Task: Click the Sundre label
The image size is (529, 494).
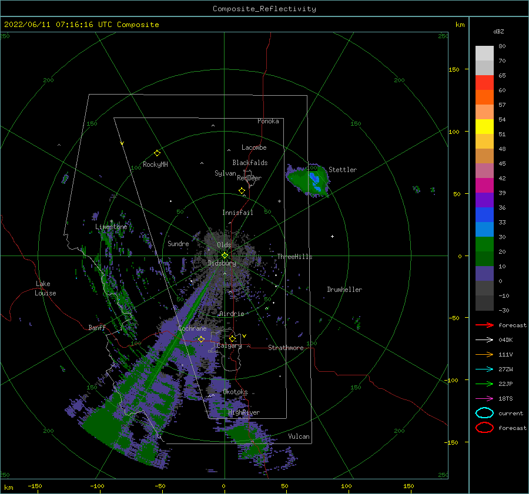Action: click(x=178, y=244)
